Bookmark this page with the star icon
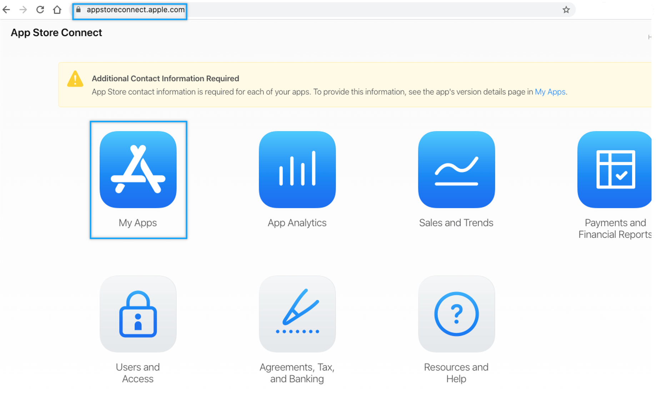 tap(566, 10)
